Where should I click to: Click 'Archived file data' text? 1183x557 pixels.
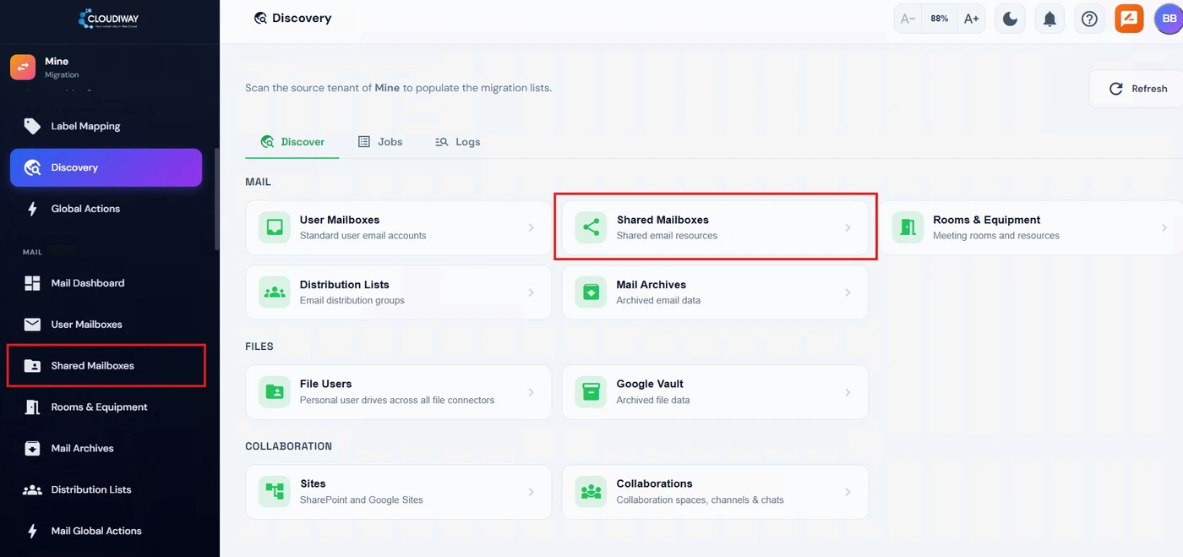click(653, 400)
